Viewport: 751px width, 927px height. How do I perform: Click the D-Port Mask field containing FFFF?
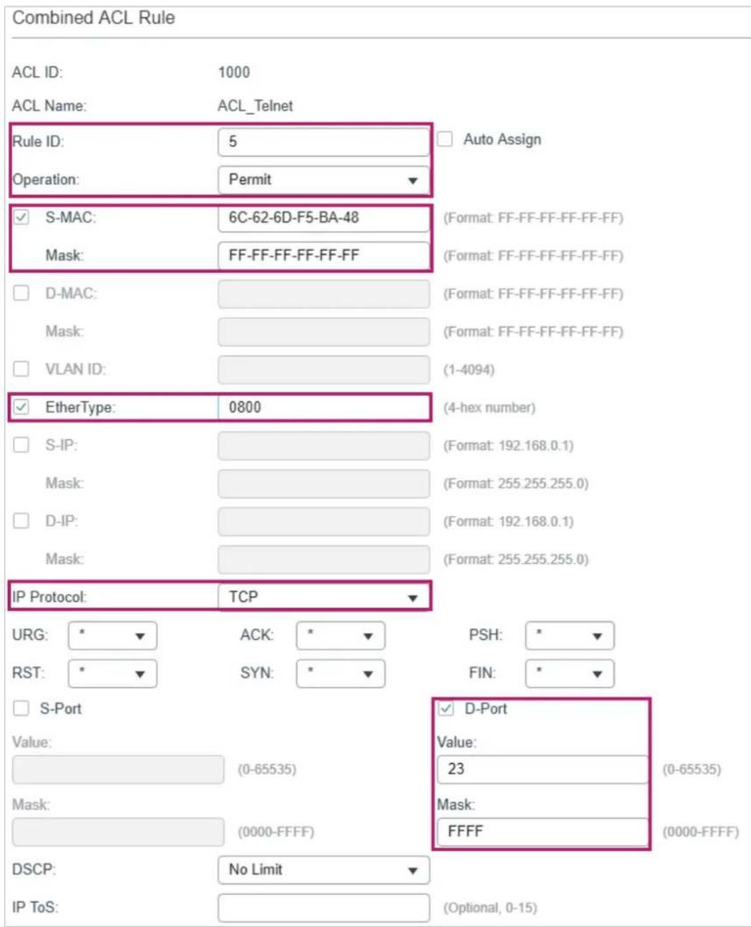[542, 832]
